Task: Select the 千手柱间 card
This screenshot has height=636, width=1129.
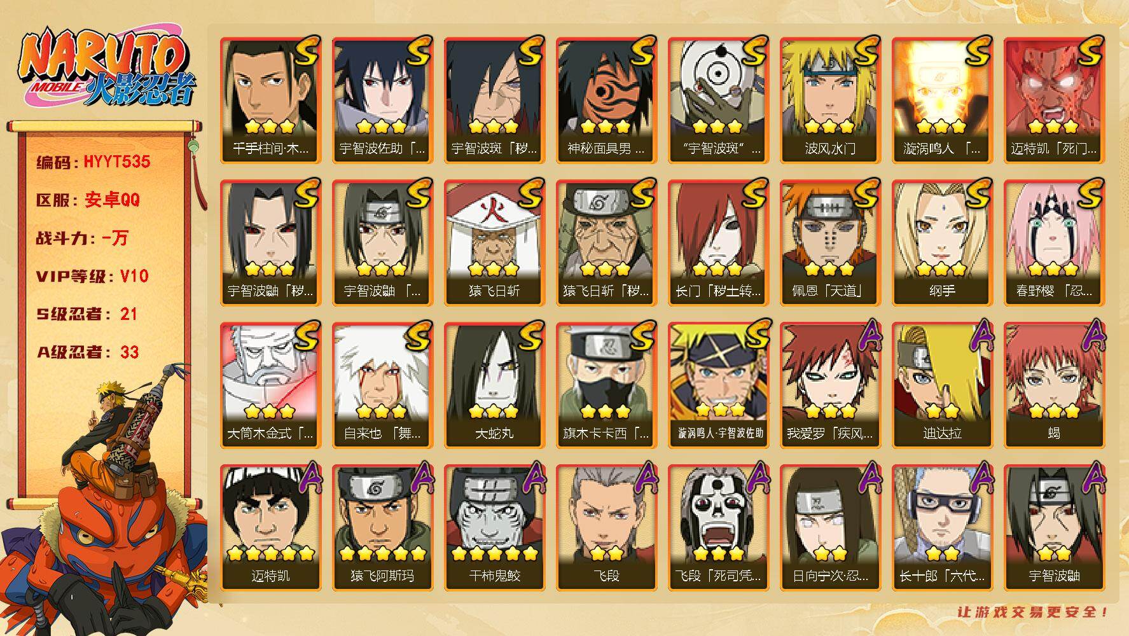Action: point(270,100)
